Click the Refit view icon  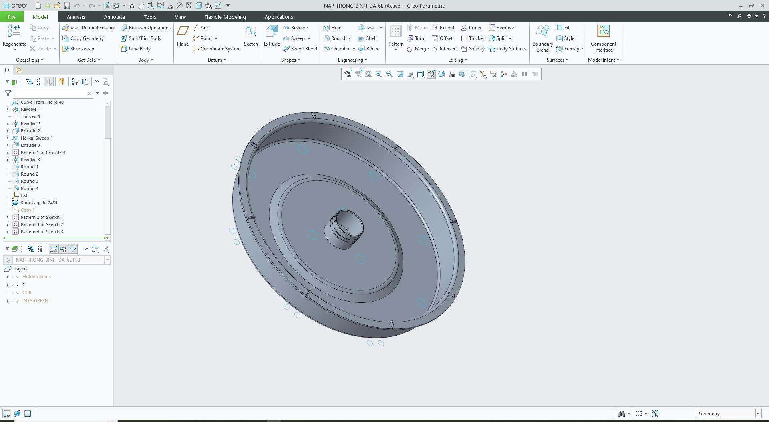368,74
